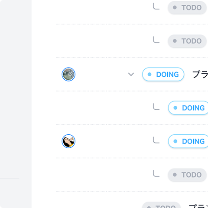208x208 pixels.
Task: Change the second TODO status badge from top
Action: tap(187, 41)
